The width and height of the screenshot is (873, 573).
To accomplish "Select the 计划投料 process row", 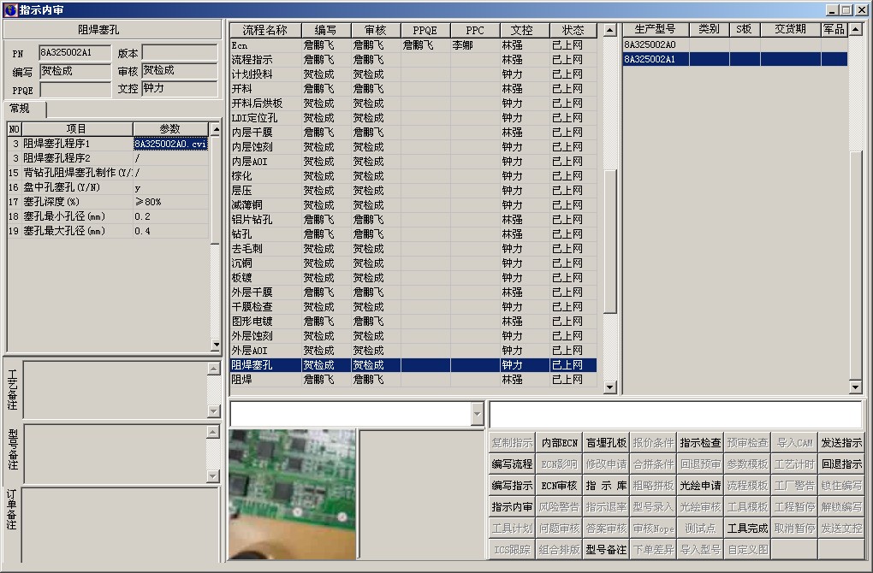I will [413, 74].
